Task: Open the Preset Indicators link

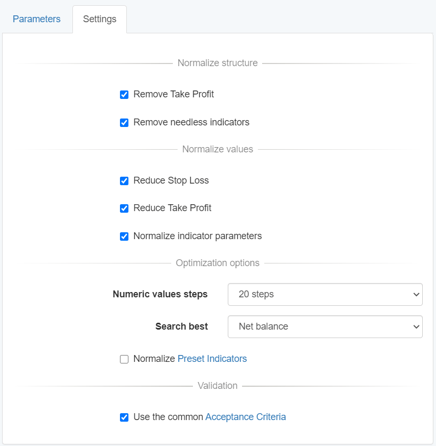Action: pyautogui.click(x=212, y=359)
